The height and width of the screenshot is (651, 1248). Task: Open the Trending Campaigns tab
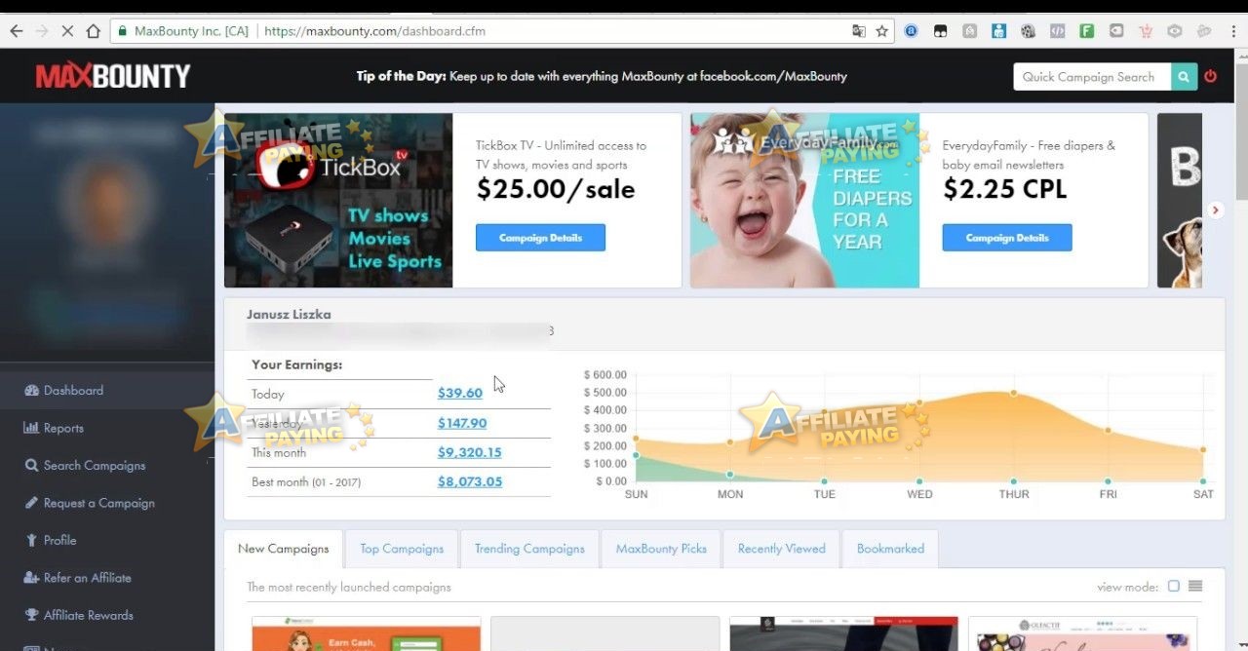[529, 549]
